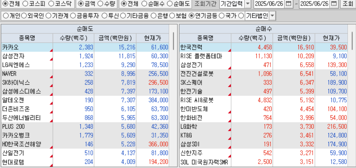Screen dimensions: 356x168
Task: Select the 한화비전 row
Action: 264,118
